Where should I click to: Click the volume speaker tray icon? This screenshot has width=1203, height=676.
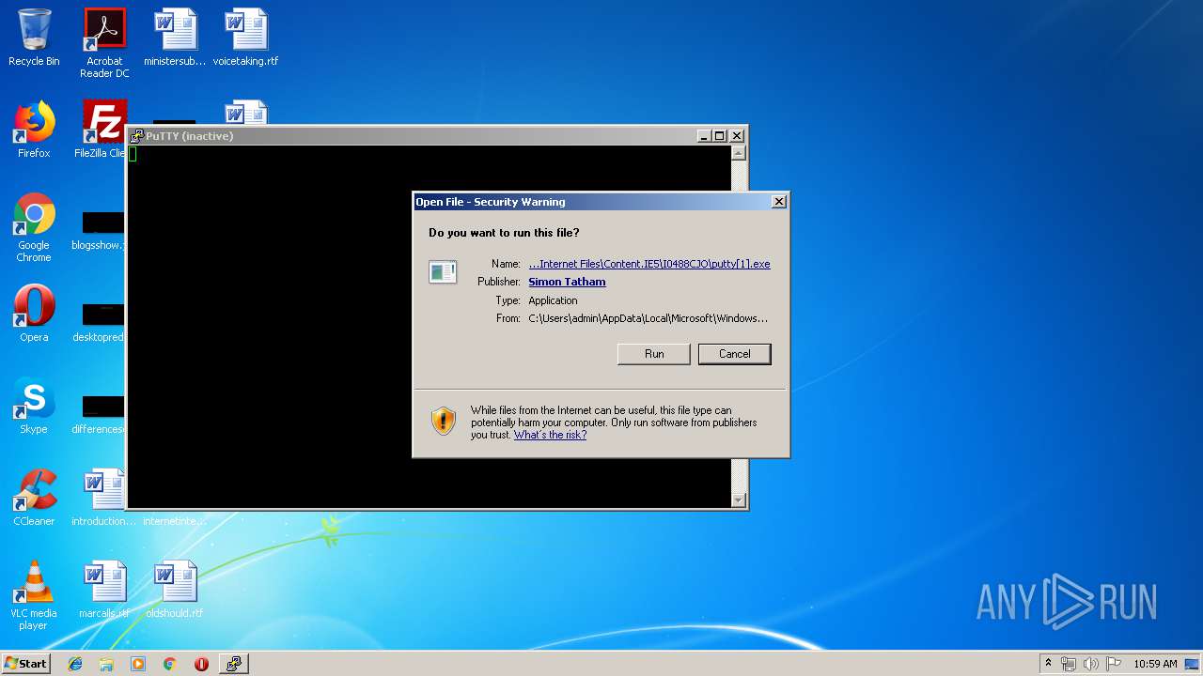coord(1091,664)
